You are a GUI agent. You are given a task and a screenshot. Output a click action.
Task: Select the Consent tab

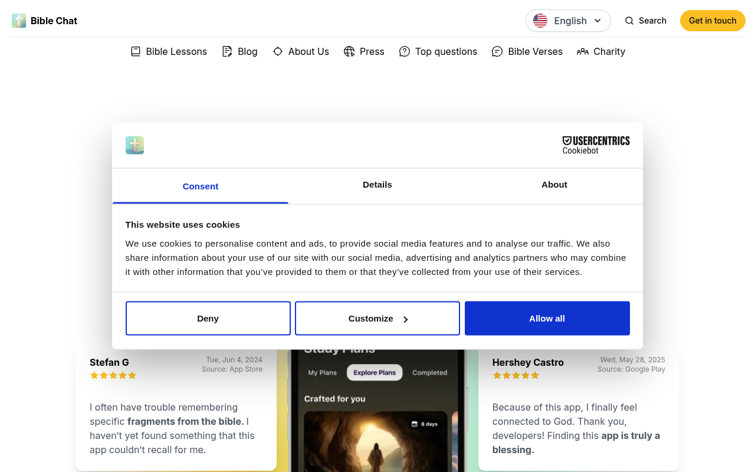[x=201, y=186]
